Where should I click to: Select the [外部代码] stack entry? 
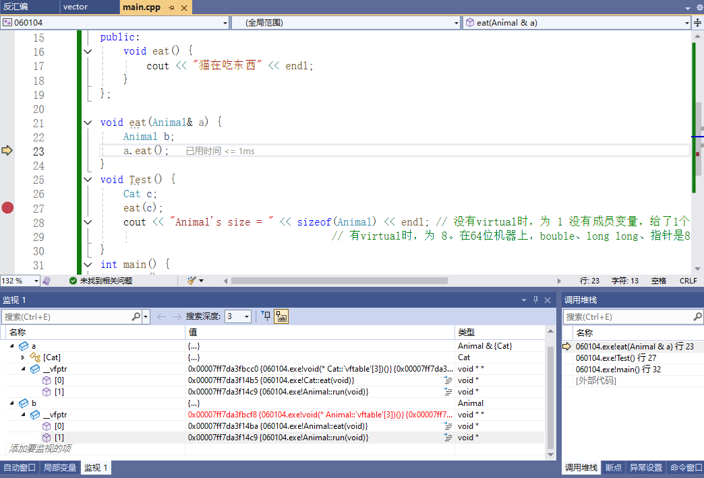596,380
